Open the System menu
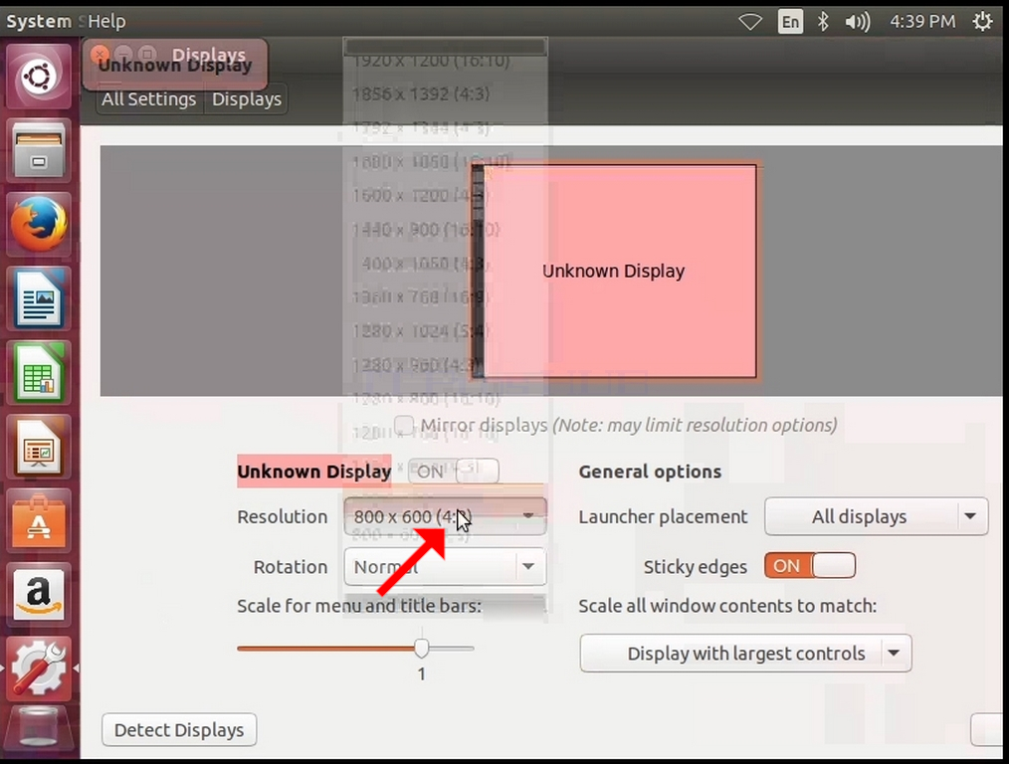 [39, 21]
